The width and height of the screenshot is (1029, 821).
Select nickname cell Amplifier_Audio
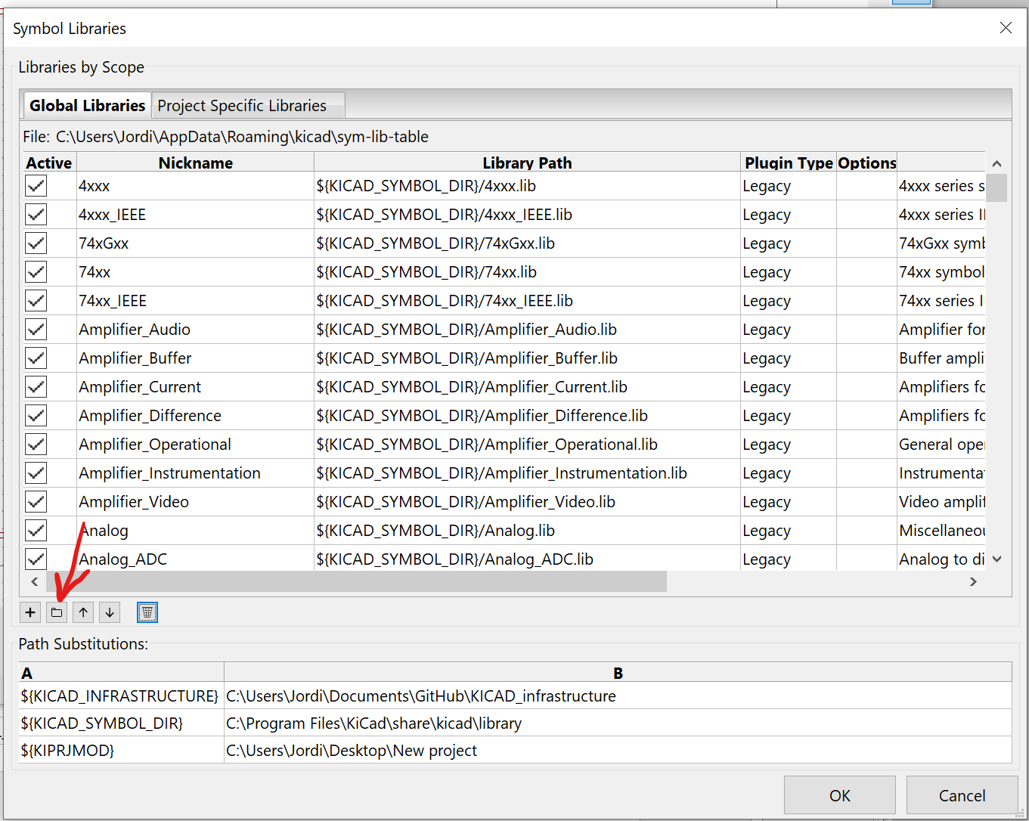click(x=195, y=330)
